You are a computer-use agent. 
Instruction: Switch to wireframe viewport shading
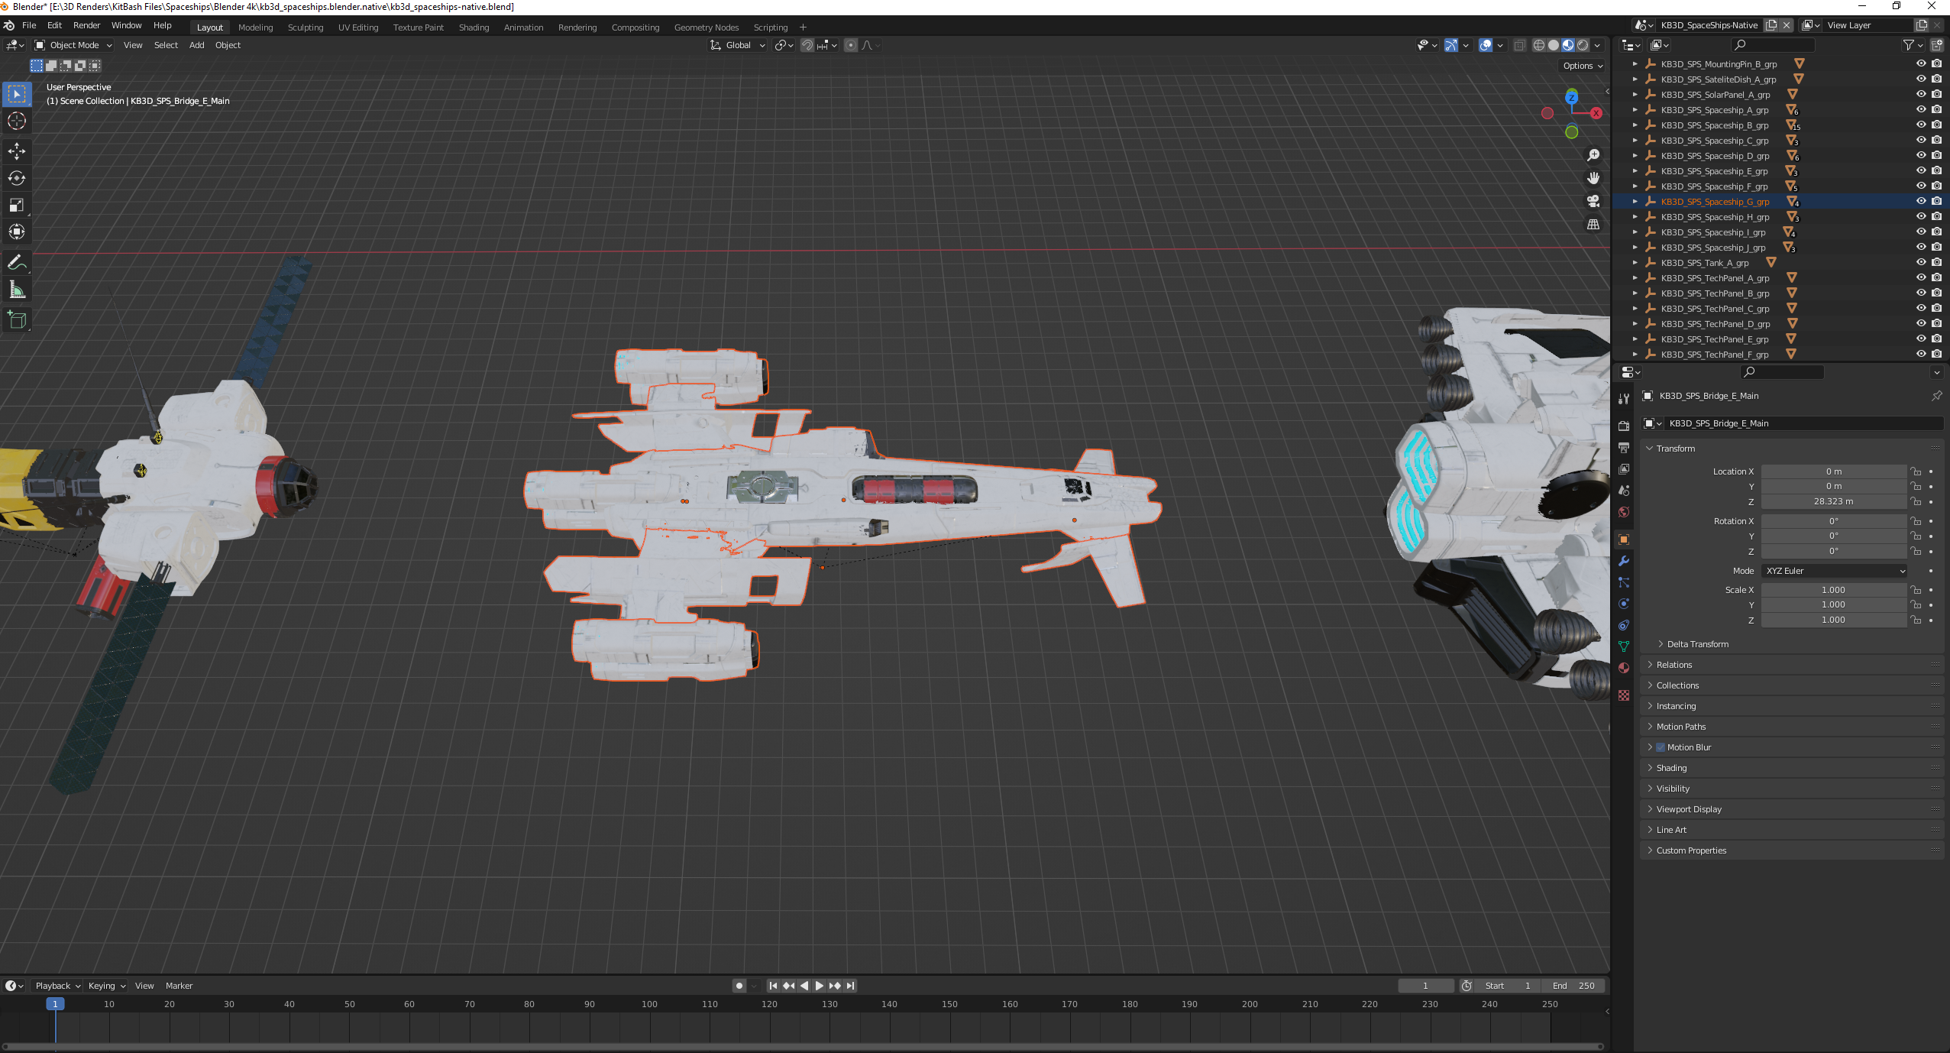tap(1539, 45)
